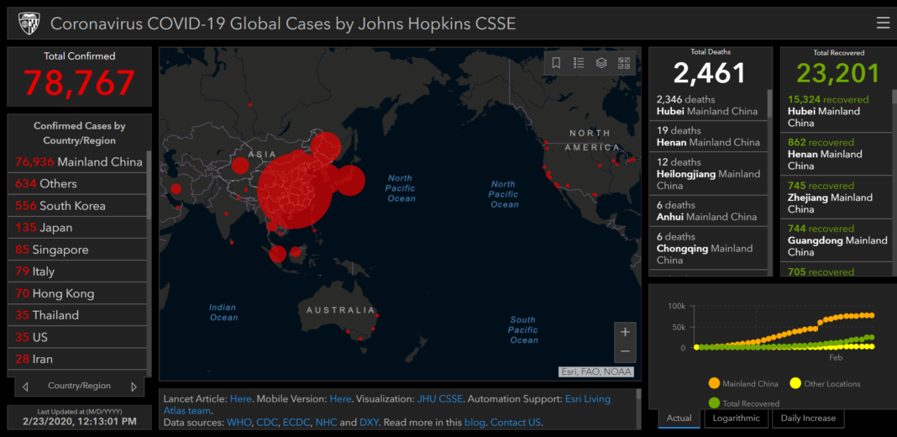897x437 pixels.
Task: Click the Last Updated timestamp
Action: [x=80, y=422]
